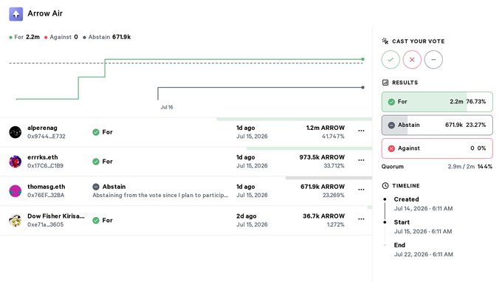Click the green For legend dot

11,38
